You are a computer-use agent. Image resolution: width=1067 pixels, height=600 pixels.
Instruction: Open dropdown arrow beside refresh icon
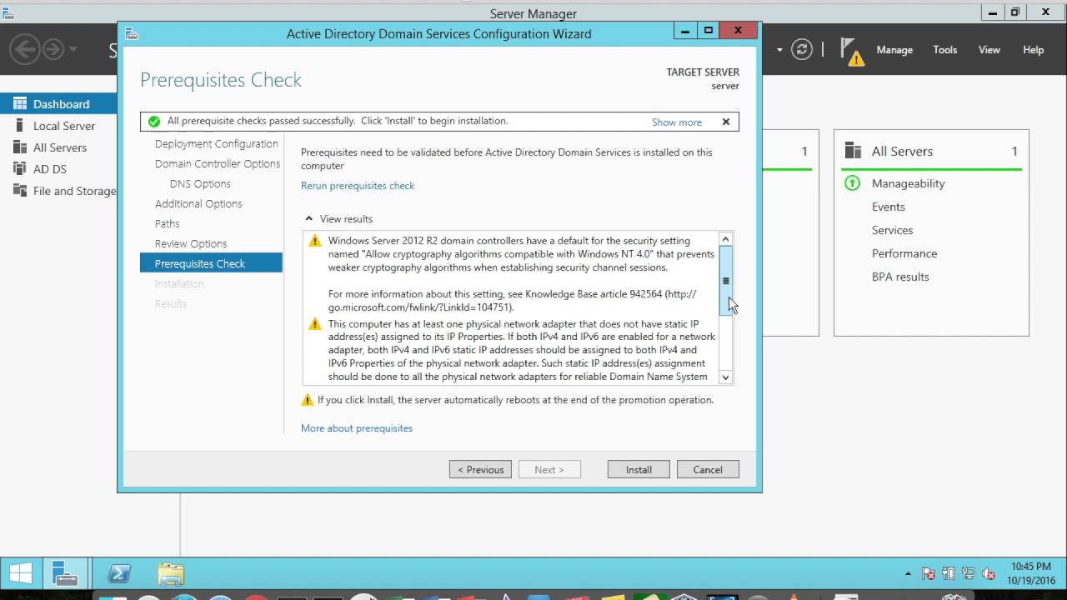pos(779,50)
